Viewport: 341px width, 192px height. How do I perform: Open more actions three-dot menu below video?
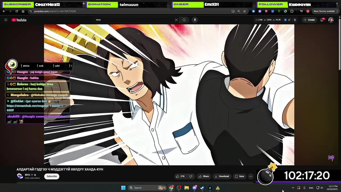[x=251, y=176]
